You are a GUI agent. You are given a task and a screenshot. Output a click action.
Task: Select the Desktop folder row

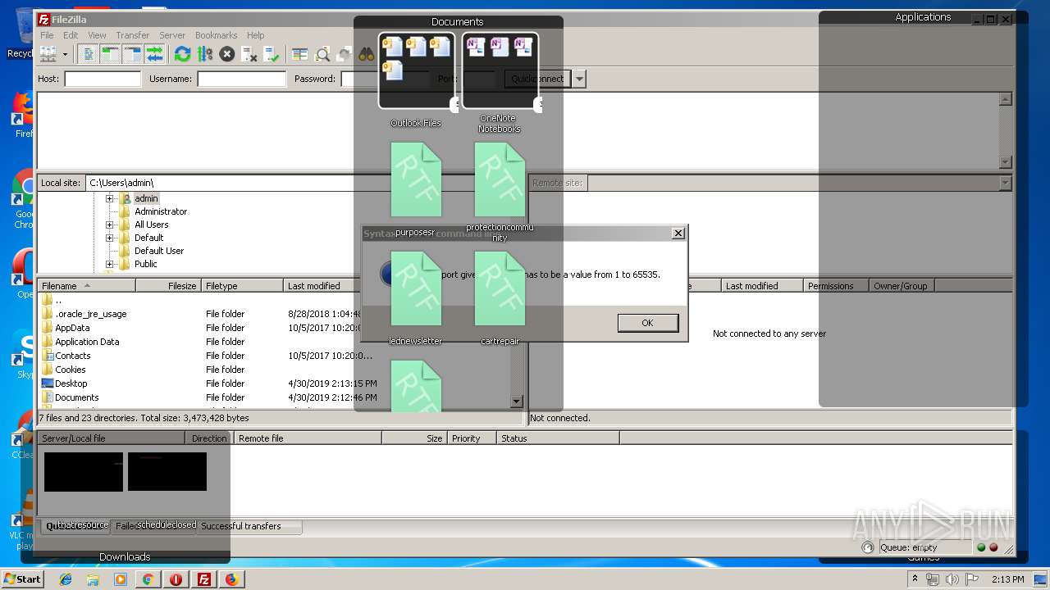click(71, 383)
